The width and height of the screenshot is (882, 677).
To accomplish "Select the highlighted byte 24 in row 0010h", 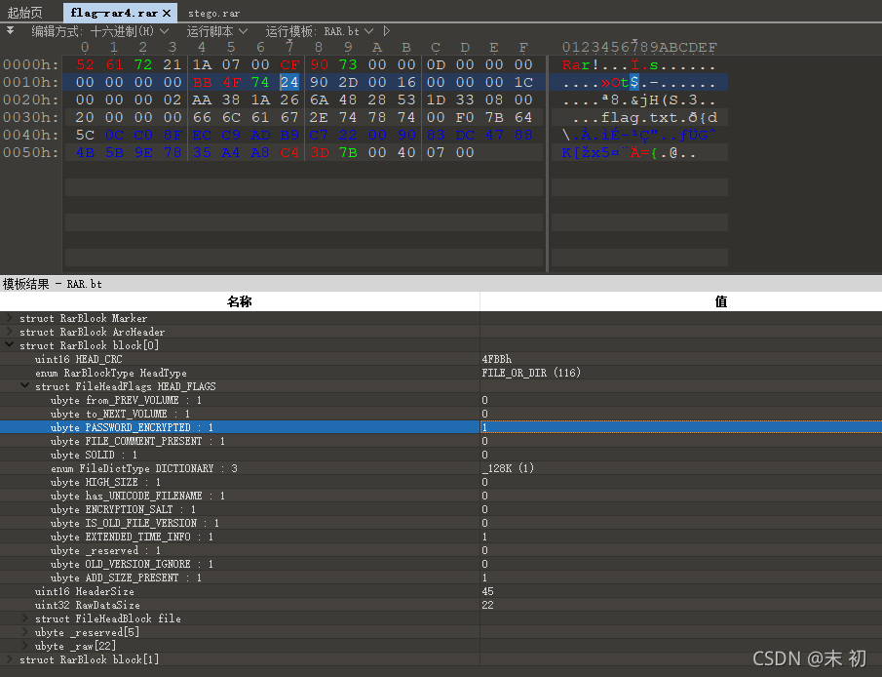I will click(289, 82).
